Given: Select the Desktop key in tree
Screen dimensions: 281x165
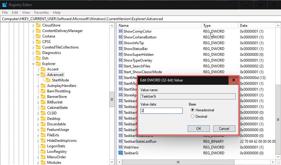Looking at the screenshot, I should point(54,119).
